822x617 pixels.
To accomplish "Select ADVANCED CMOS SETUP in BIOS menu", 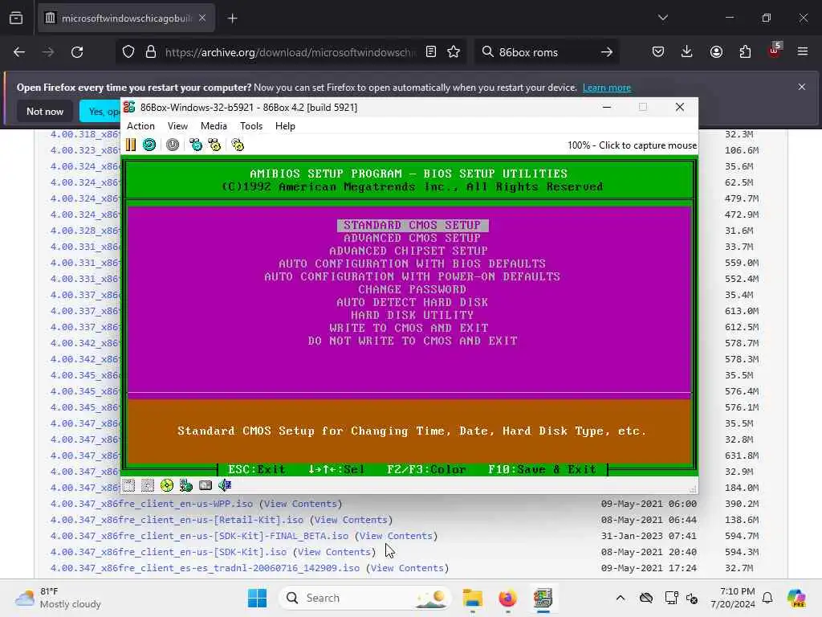I will pyautogui.click(x=412, y=238).
